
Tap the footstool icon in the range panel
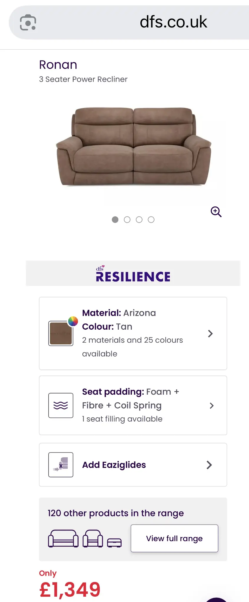[x=114, y=543]
